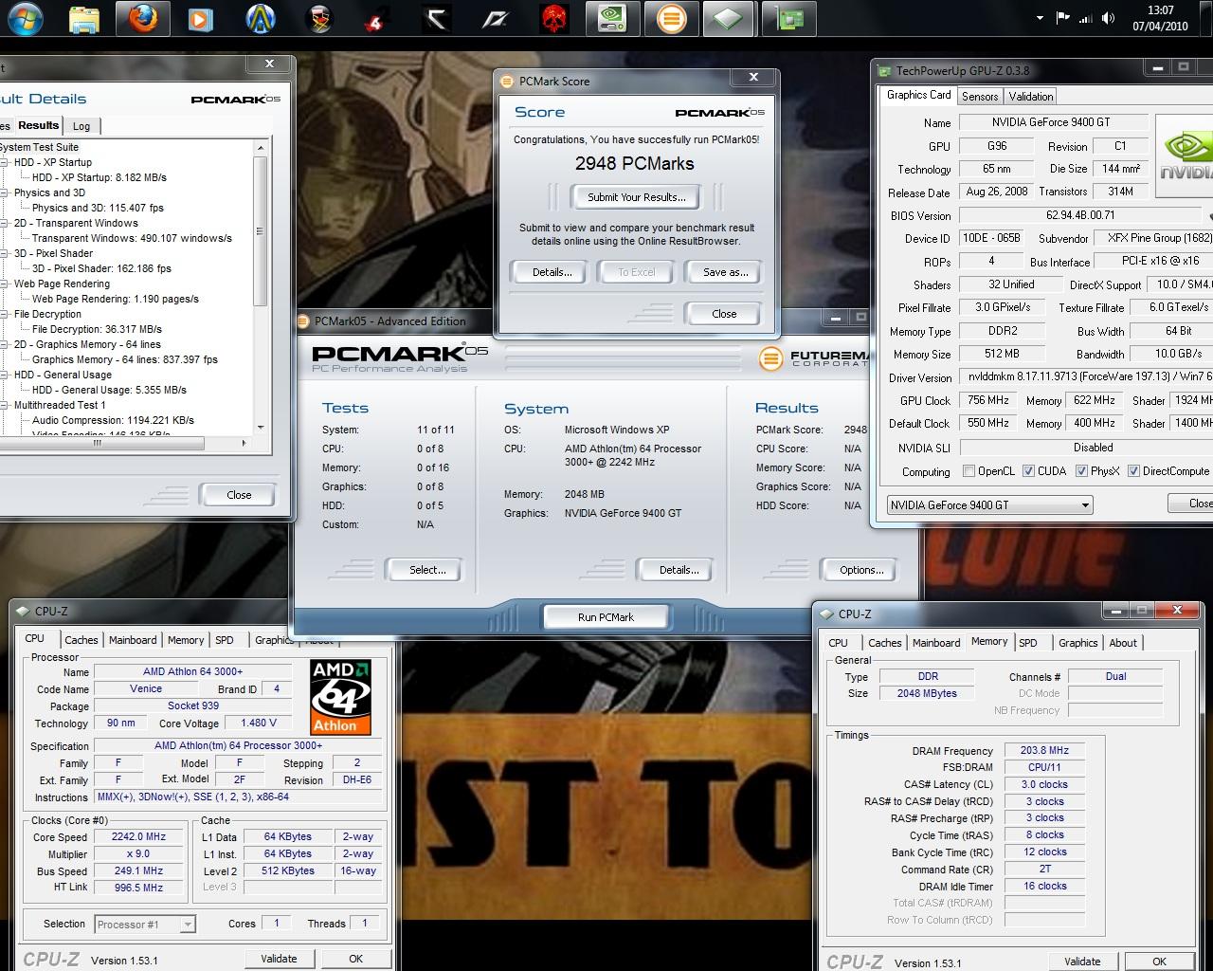The width and height of the screenshot is (1213, 971).
Task: Click the title icon of right CPU-Z window
Action: (826, 614)
